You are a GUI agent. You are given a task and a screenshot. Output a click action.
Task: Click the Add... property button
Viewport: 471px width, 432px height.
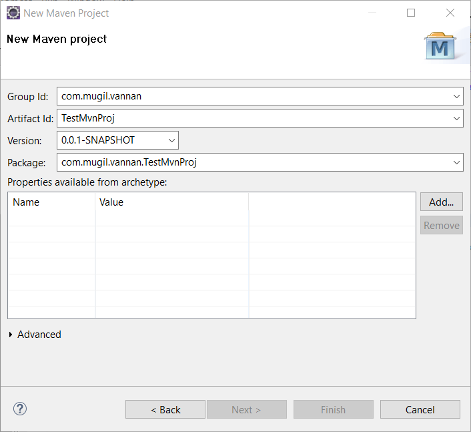441,202
